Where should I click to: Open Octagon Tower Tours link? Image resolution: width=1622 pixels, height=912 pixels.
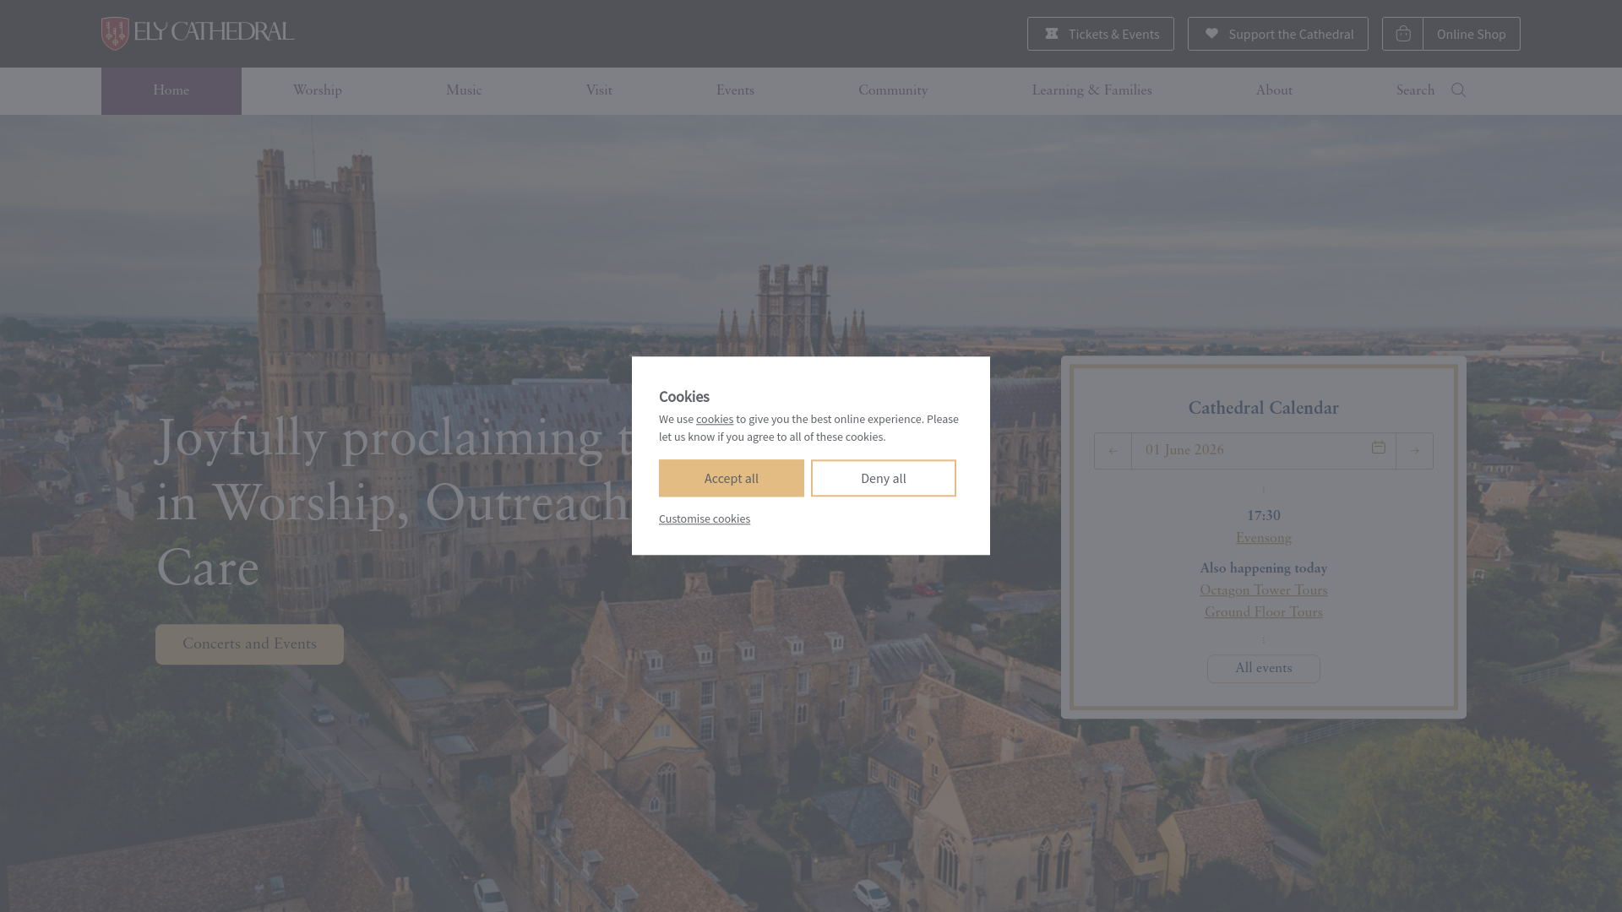coord(1264,590)
